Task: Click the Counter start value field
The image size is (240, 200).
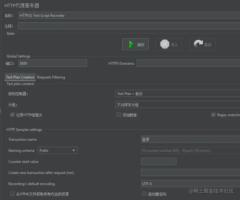Action: coord(159,161)
